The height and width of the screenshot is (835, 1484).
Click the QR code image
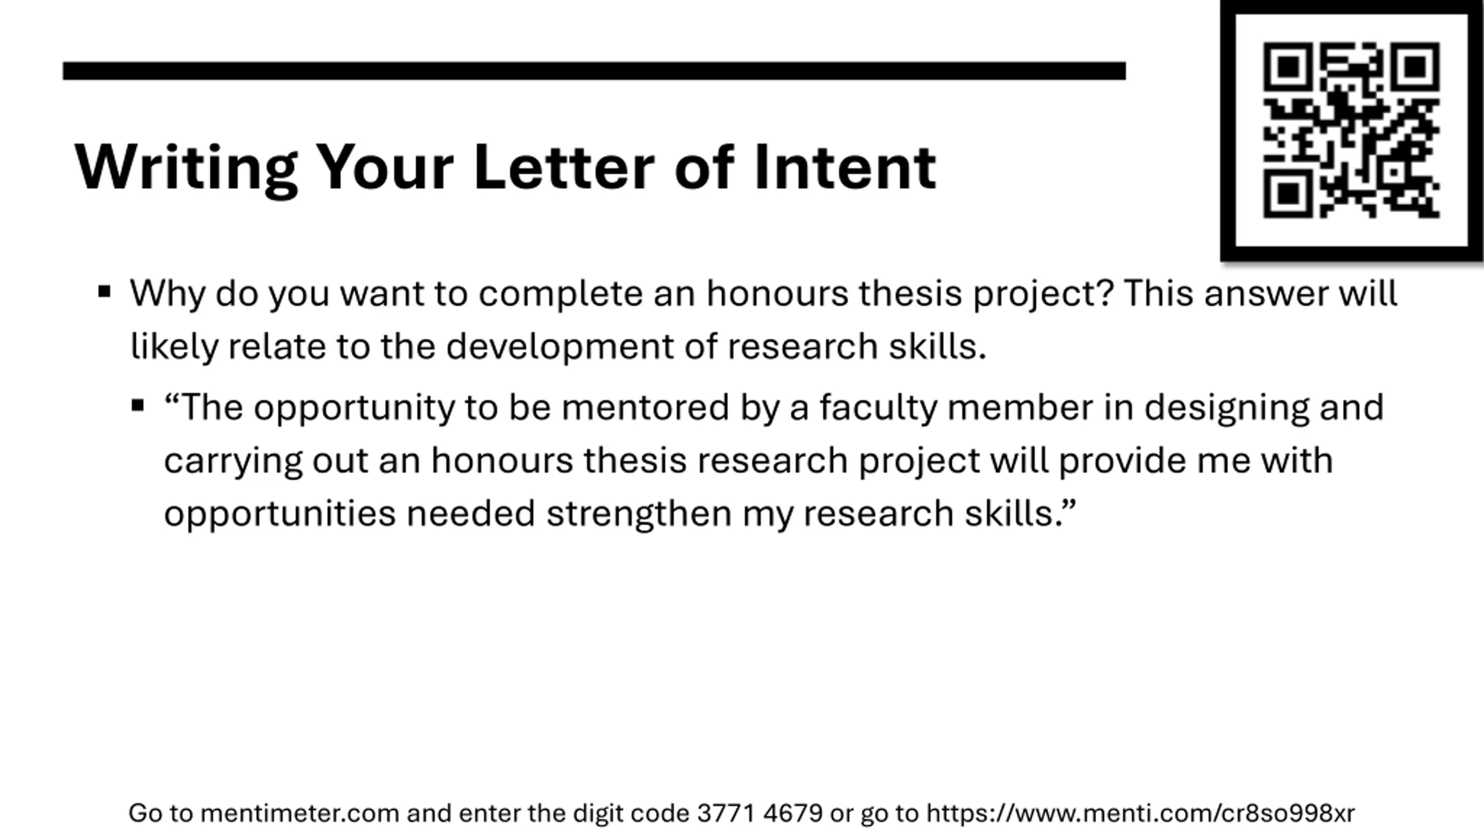click(x=1351, y=130)
